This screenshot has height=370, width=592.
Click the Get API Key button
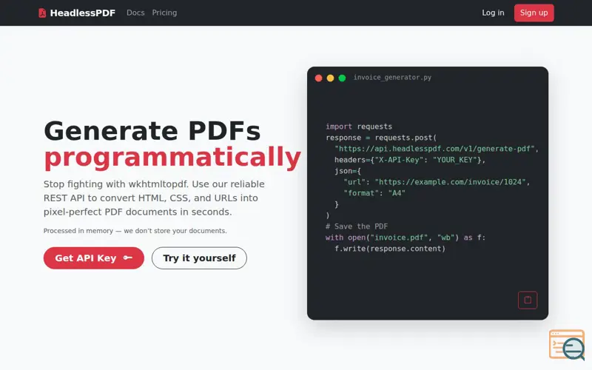[x=94, y=258]
